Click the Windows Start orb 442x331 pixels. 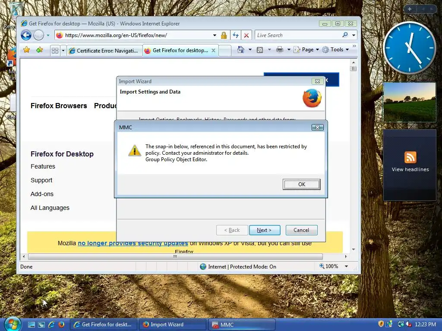pos(13,324)
